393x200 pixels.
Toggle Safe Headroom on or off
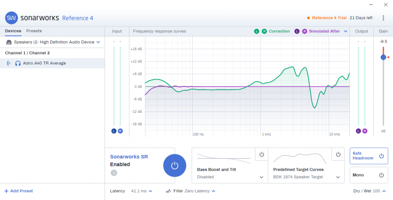point(381,156)
